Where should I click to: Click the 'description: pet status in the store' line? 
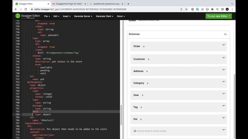[x=59, y=62]
